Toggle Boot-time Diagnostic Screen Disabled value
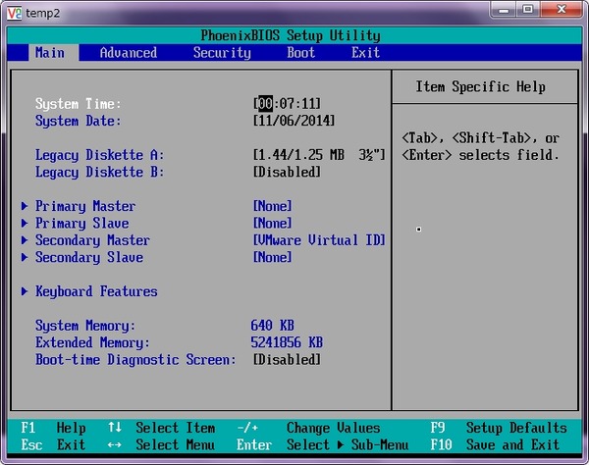This screenshot has width=589, height=465. [287, 359]
